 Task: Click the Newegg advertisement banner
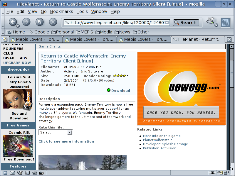point(181,89)
